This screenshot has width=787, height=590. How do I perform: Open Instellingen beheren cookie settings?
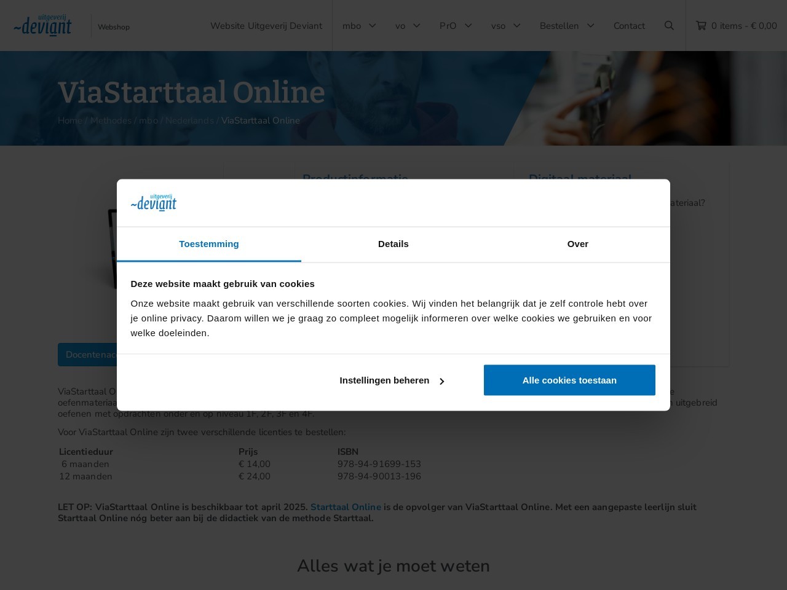pos(392,380)
